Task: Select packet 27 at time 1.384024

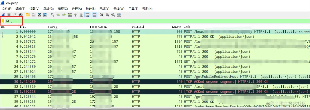Action: pyautogui.click(x=155, y=71)
